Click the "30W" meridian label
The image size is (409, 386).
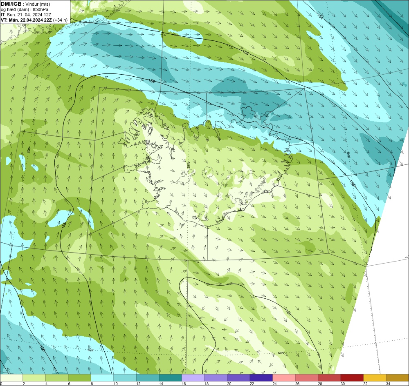coord(29,150)
